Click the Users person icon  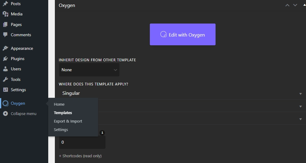(x=5, y=69)
